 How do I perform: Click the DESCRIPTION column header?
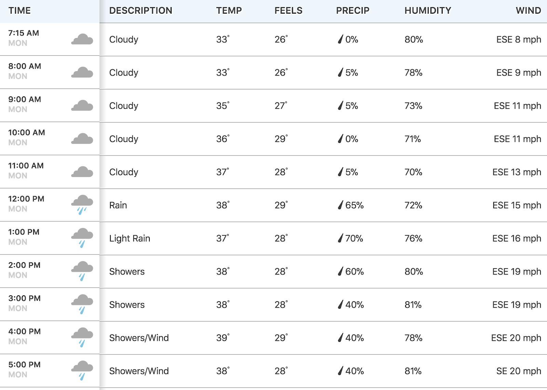141,11
